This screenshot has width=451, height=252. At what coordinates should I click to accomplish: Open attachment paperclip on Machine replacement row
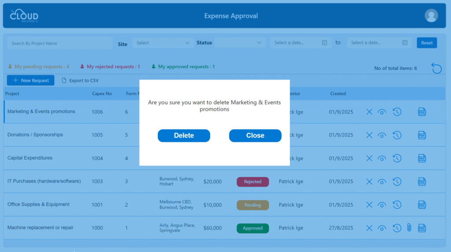point(409,228)
